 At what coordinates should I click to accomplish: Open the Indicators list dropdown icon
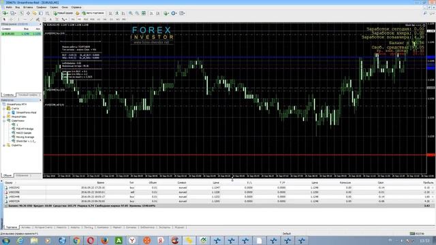pos(166,13)
